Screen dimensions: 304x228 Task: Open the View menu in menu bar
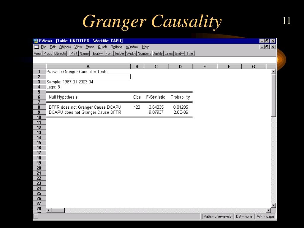tap(78, 47)
